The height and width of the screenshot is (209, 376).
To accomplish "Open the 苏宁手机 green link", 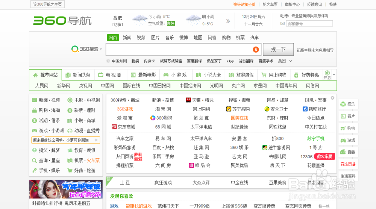I will click(x=315, y=139).
